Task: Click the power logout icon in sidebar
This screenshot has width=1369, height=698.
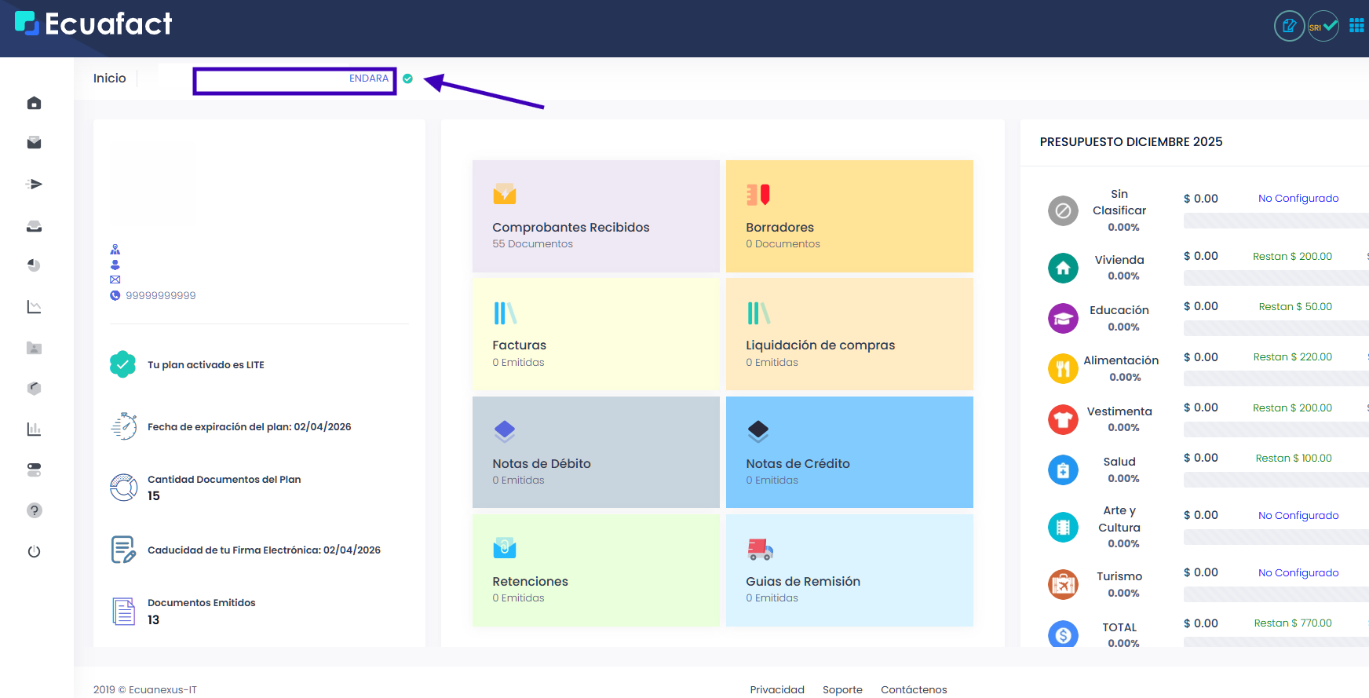Action: pos(34,551)
